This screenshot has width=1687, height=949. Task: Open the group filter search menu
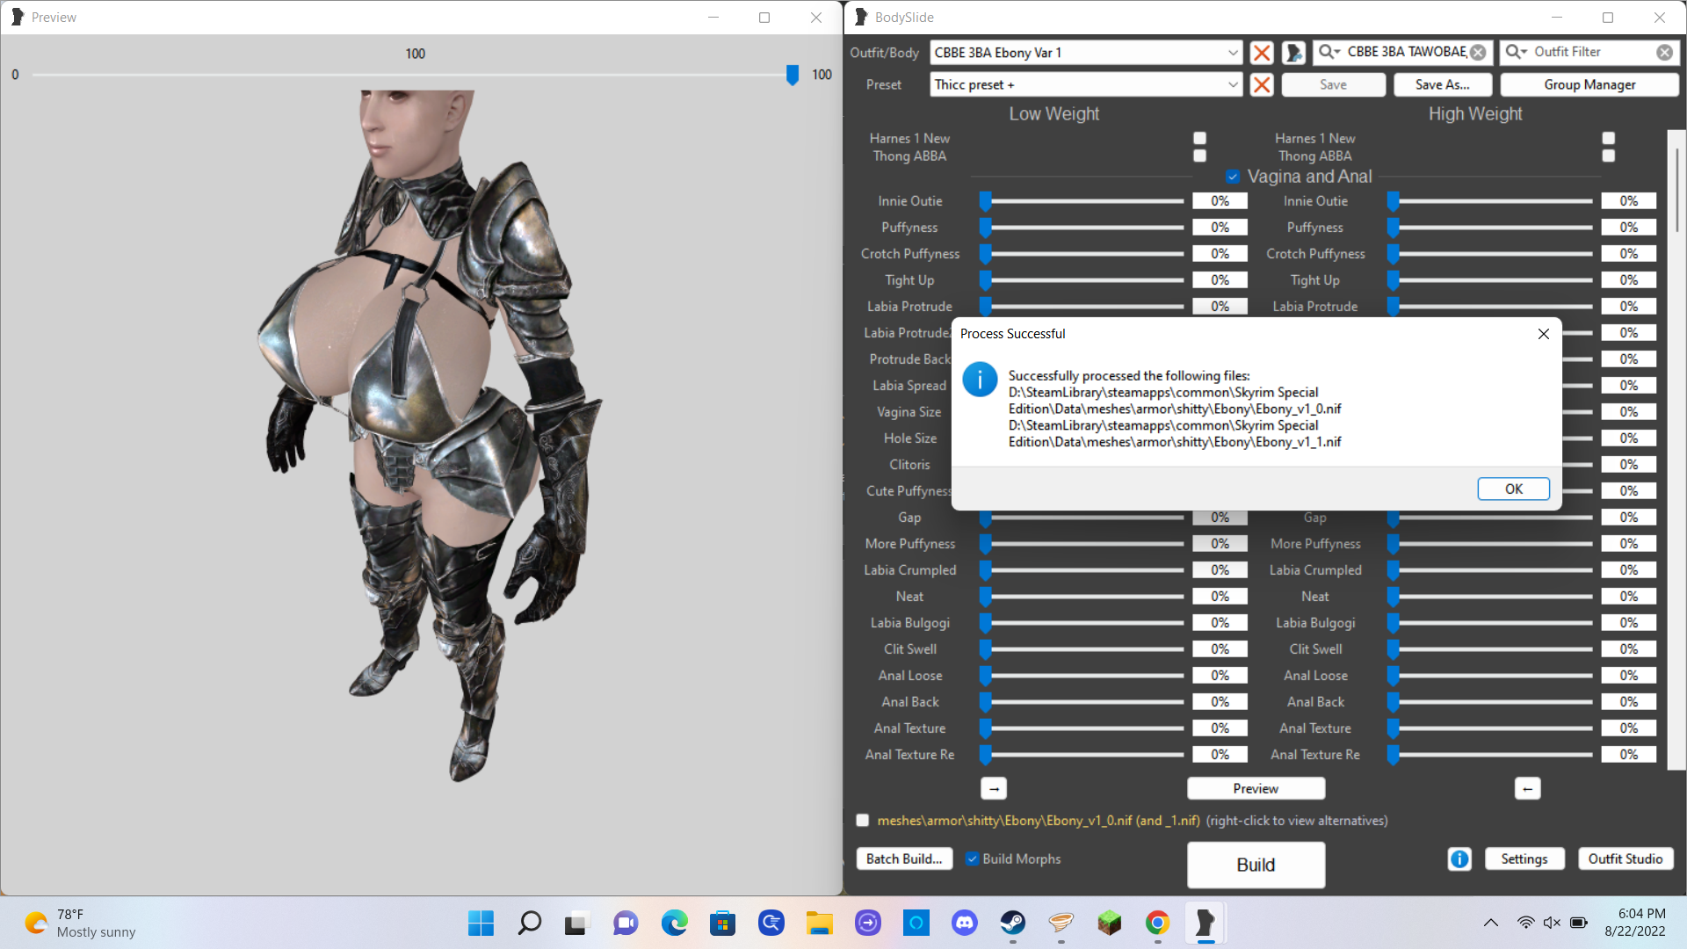click(x=1329, y=53)
